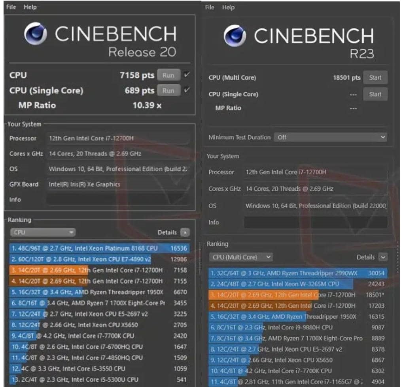
Task: Select Xeon W-3265M row scoring 24243
Action: [298, 284]
